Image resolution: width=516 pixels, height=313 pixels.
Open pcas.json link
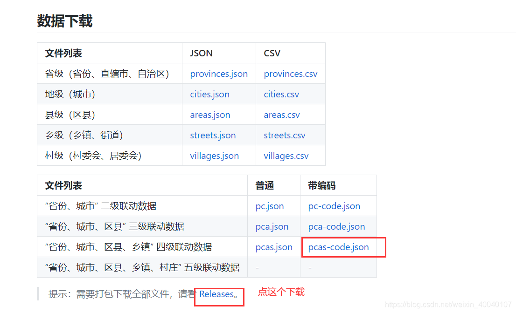(274, 247)
